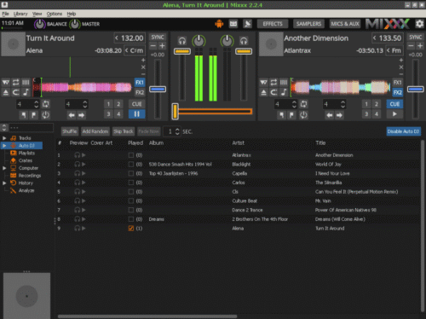Toggle left deck headphone cue
The width and height of the screenshot is (426, 319).
(x=182, y=41)
